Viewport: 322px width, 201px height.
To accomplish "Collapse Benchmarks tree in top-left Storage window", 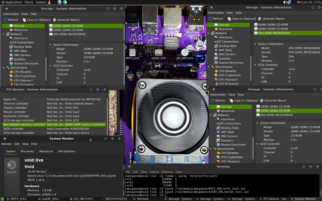I will point(4,68).
